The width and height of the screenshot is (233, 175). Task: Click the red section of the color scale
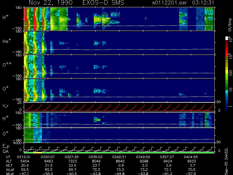coord(227,51)
